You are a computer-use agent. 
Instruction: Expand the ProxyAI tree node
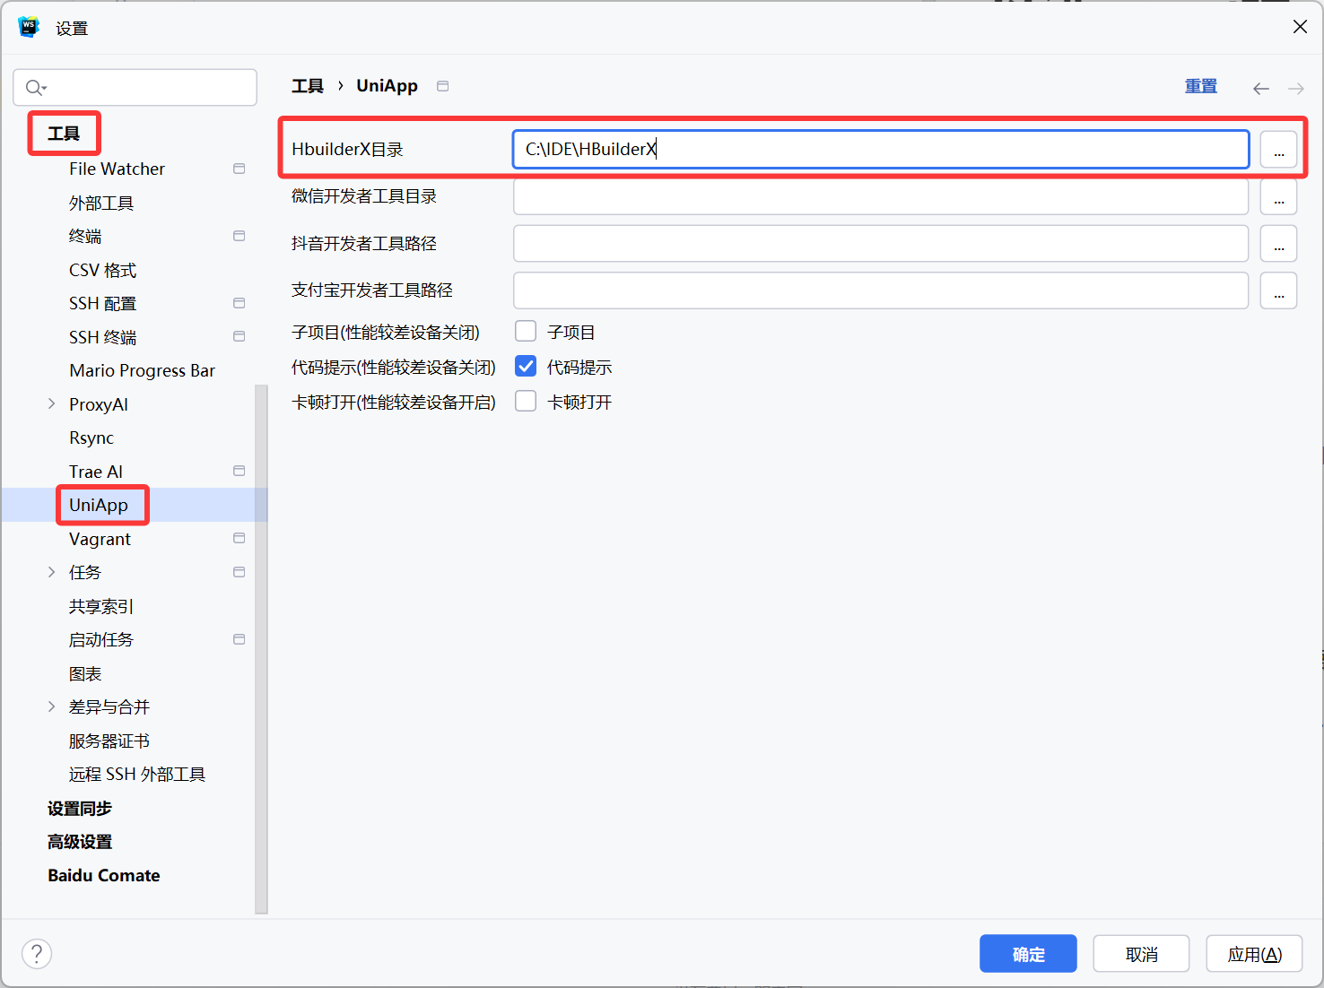[x=51, y=404]
